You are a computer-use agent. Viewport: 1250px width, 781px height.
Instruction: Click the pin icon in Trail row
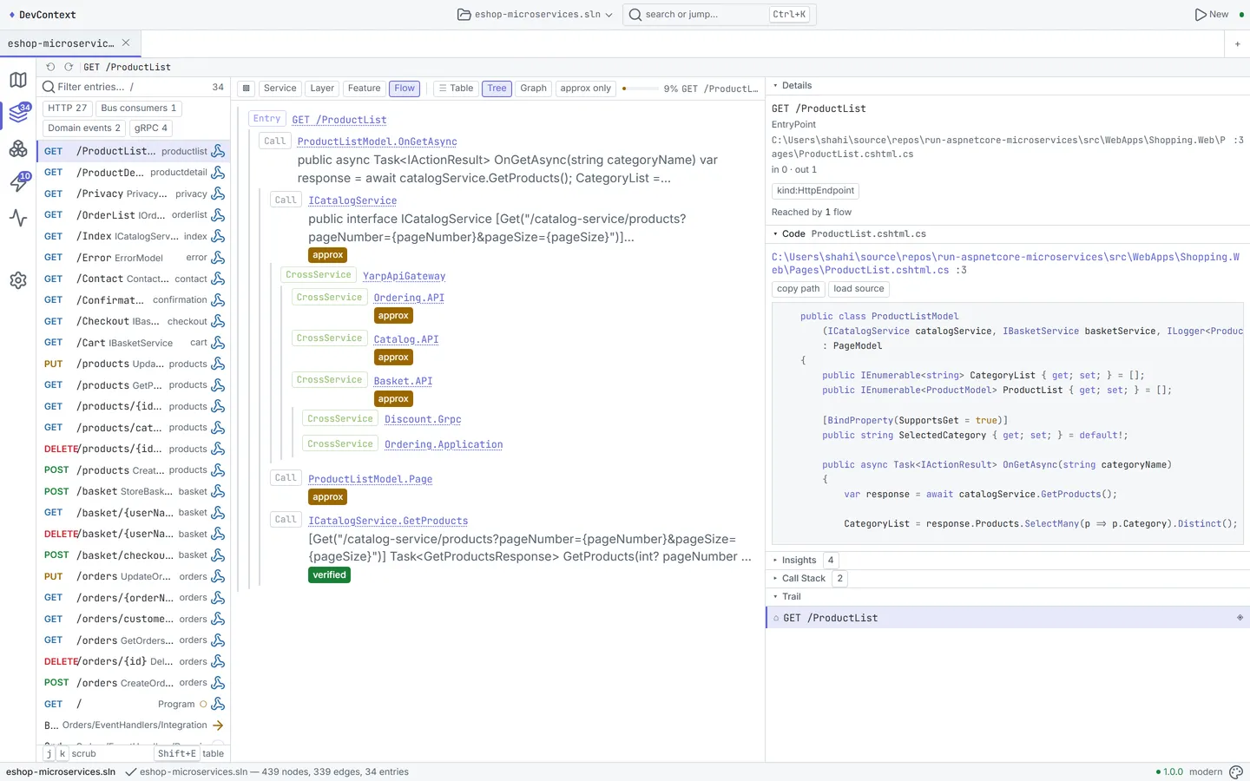1240,618
